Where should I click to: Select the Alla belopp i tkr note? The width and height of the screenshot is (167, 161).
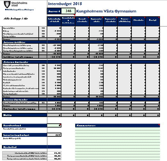coord(16,18)
